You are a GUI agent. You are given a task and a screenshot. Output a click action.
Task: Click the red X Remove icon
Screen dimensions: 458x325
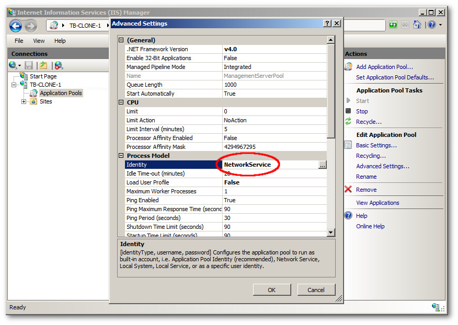pyautogui.click(x=349, y=189)
